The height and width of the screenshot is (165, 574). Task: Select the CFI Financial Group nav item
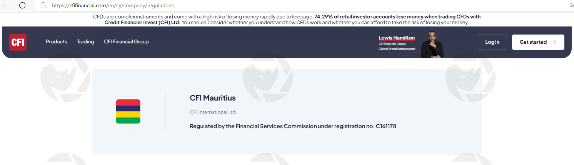(x=126, y=42)
